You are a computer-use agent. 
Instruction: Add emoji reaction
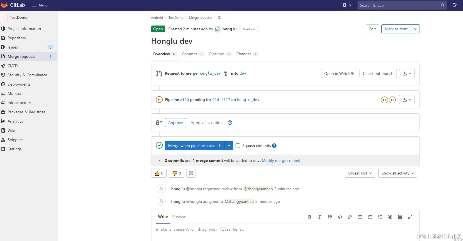point(191,173)
